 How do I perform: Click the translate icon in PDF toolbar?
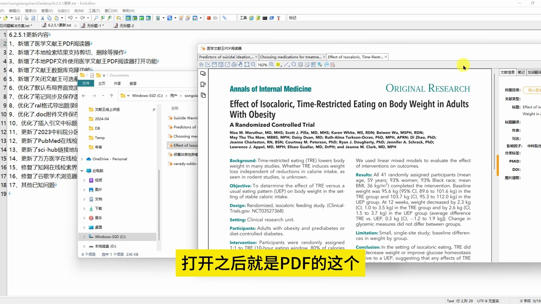[x=320, y=65]
